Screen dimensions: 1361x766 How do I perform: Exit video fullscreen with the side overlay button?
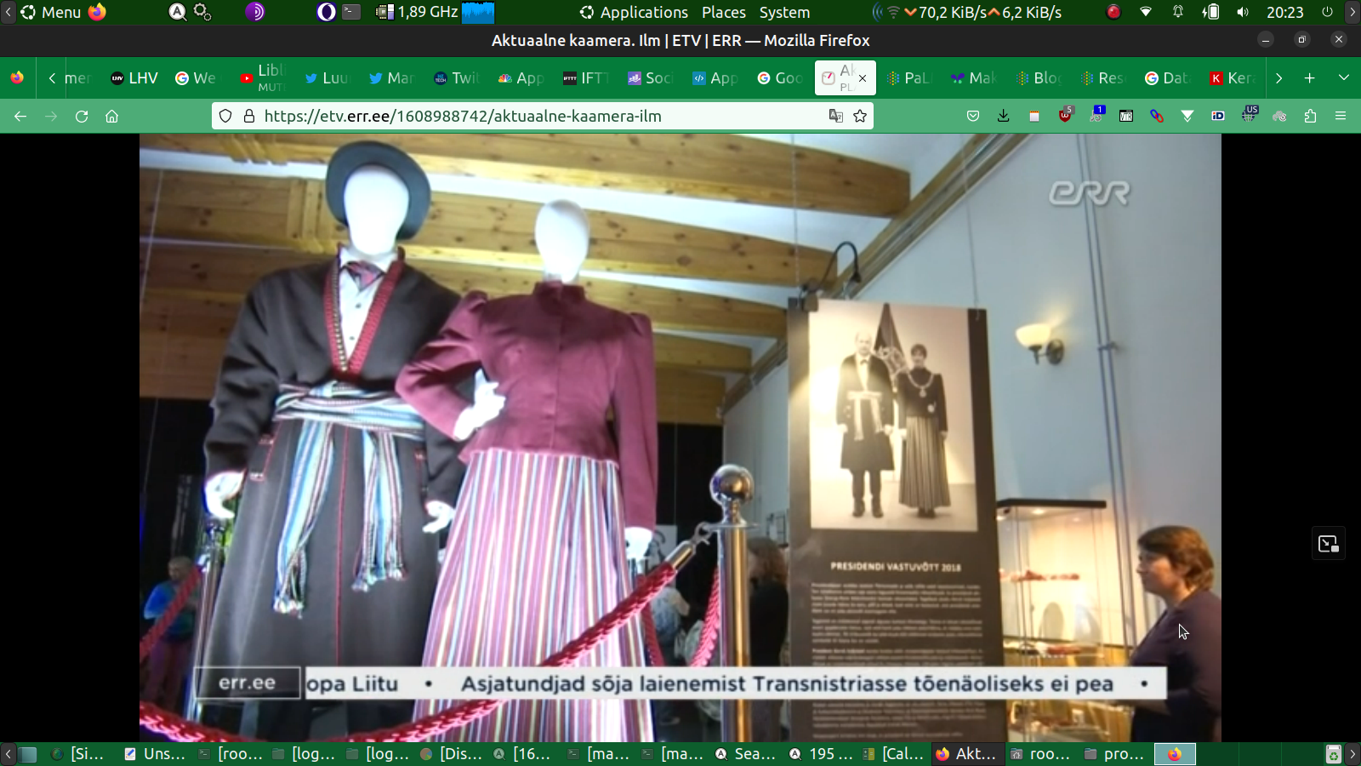[1329, 544]
